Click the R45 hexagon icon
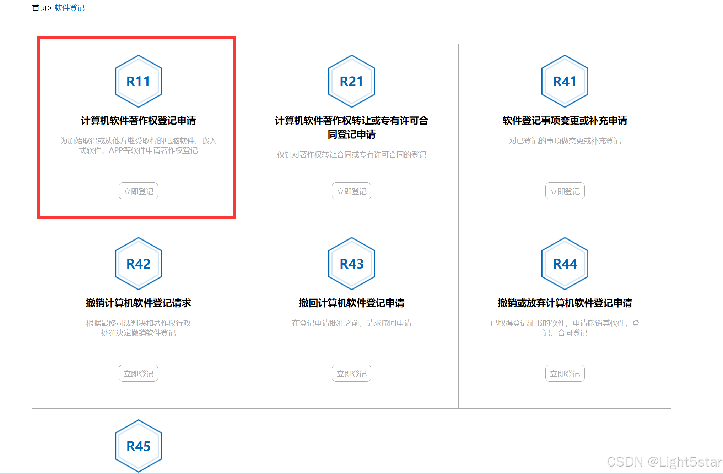The image size is (723, 474). [138, 446]
